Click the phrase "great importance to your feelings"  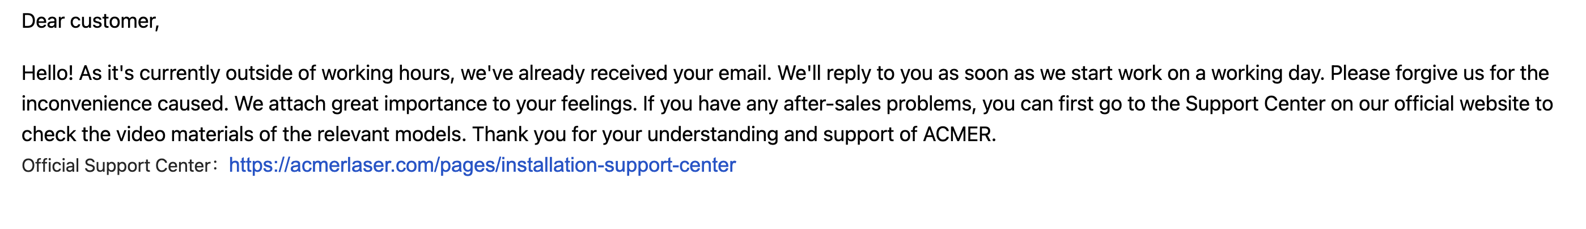[484, 103]
